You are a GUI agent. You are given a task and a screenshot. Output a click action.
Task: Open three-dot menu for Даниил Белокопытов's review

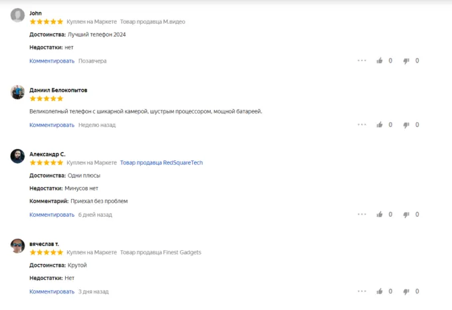[362, 124]
